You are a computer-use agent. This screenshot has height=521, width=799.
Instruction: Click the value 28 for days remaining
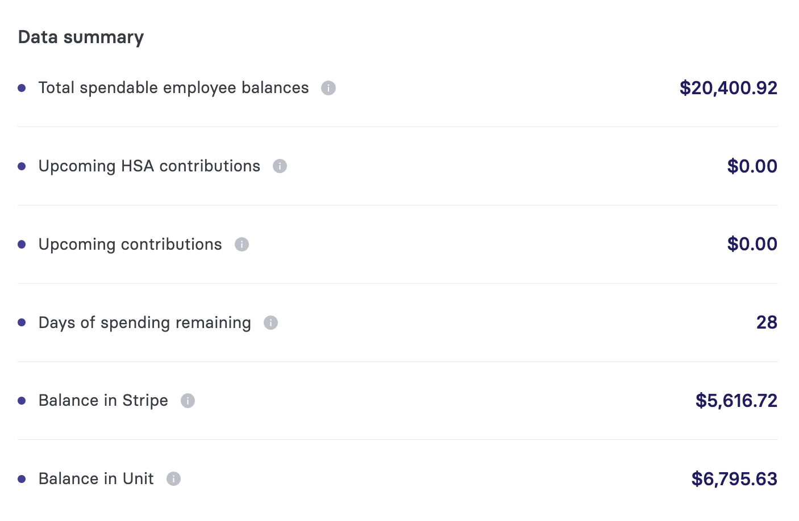[x=767, y=322]
